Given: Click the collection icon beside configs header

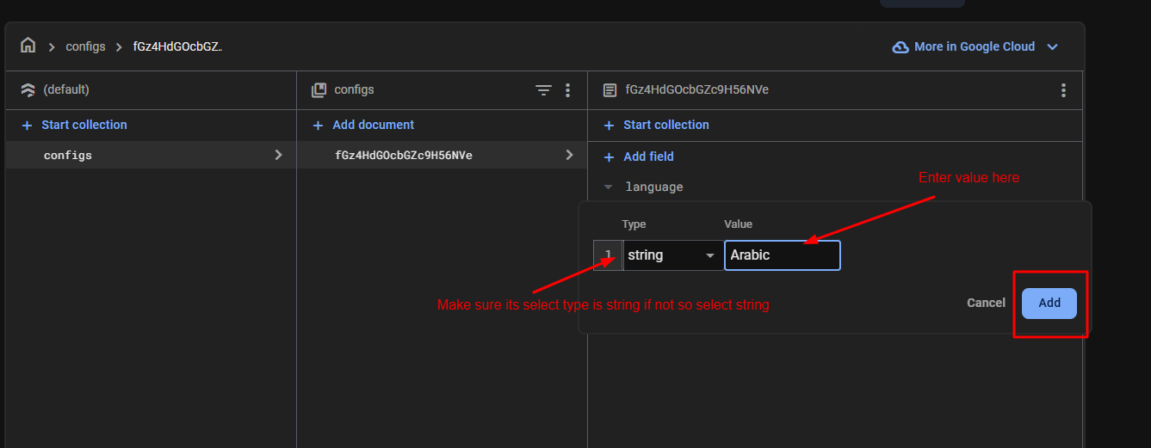Looking at the screenshot, I should 319,90.
